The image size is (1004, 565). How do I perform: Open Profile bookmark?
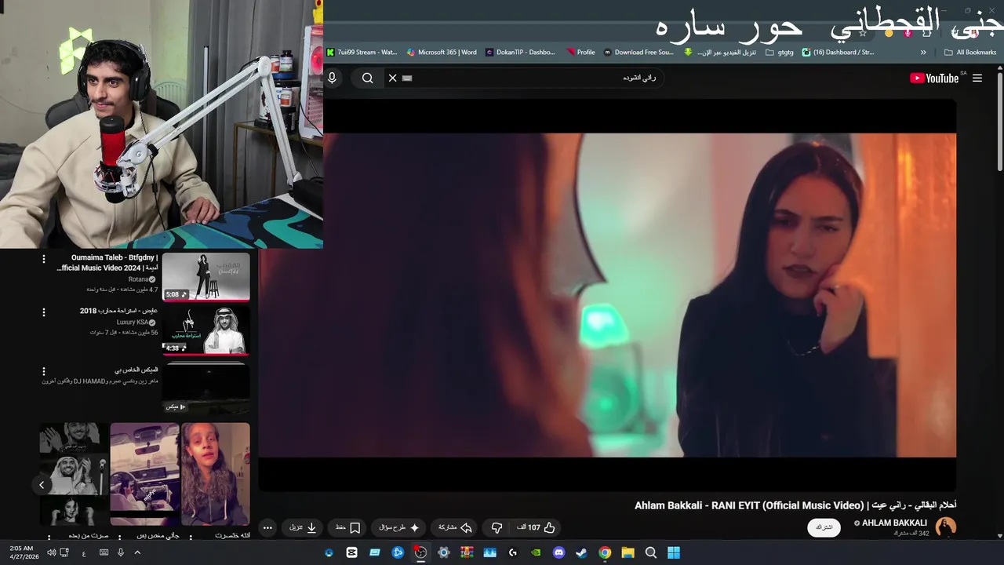[581, 53]
